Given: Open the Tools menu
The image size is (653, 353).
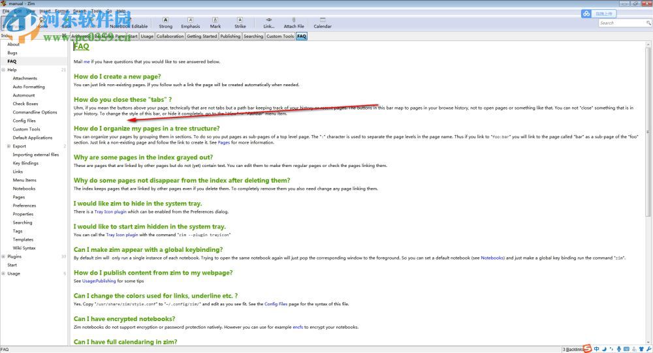Looking at the screenshot, I should point(96,11).
